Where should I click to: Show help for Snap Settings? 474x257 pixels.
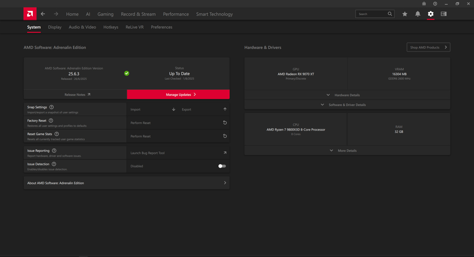(52, 107)
